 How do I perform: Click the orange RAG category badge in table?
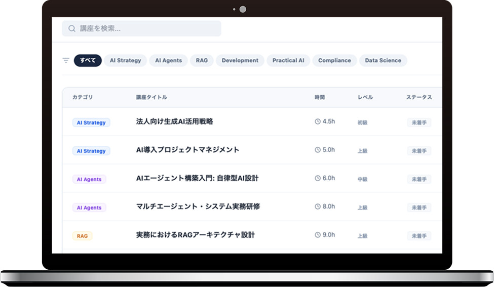click(x=82, y=236)
